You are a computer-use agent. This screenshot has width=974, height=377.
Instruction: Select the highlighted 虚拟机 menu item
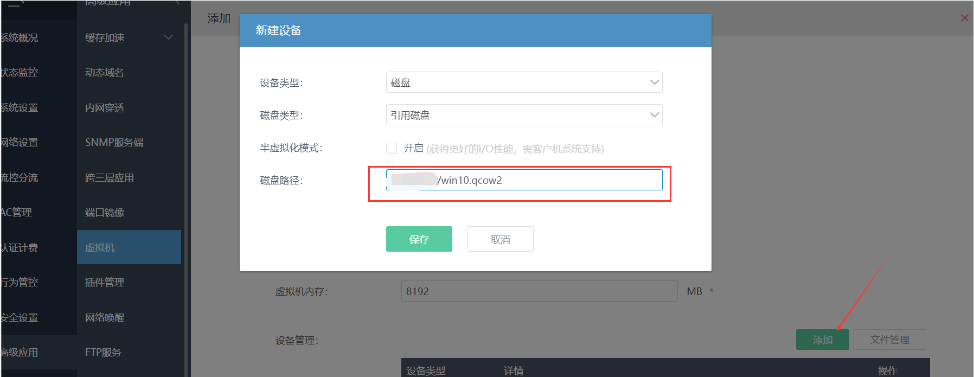click(x=129, y=247)
